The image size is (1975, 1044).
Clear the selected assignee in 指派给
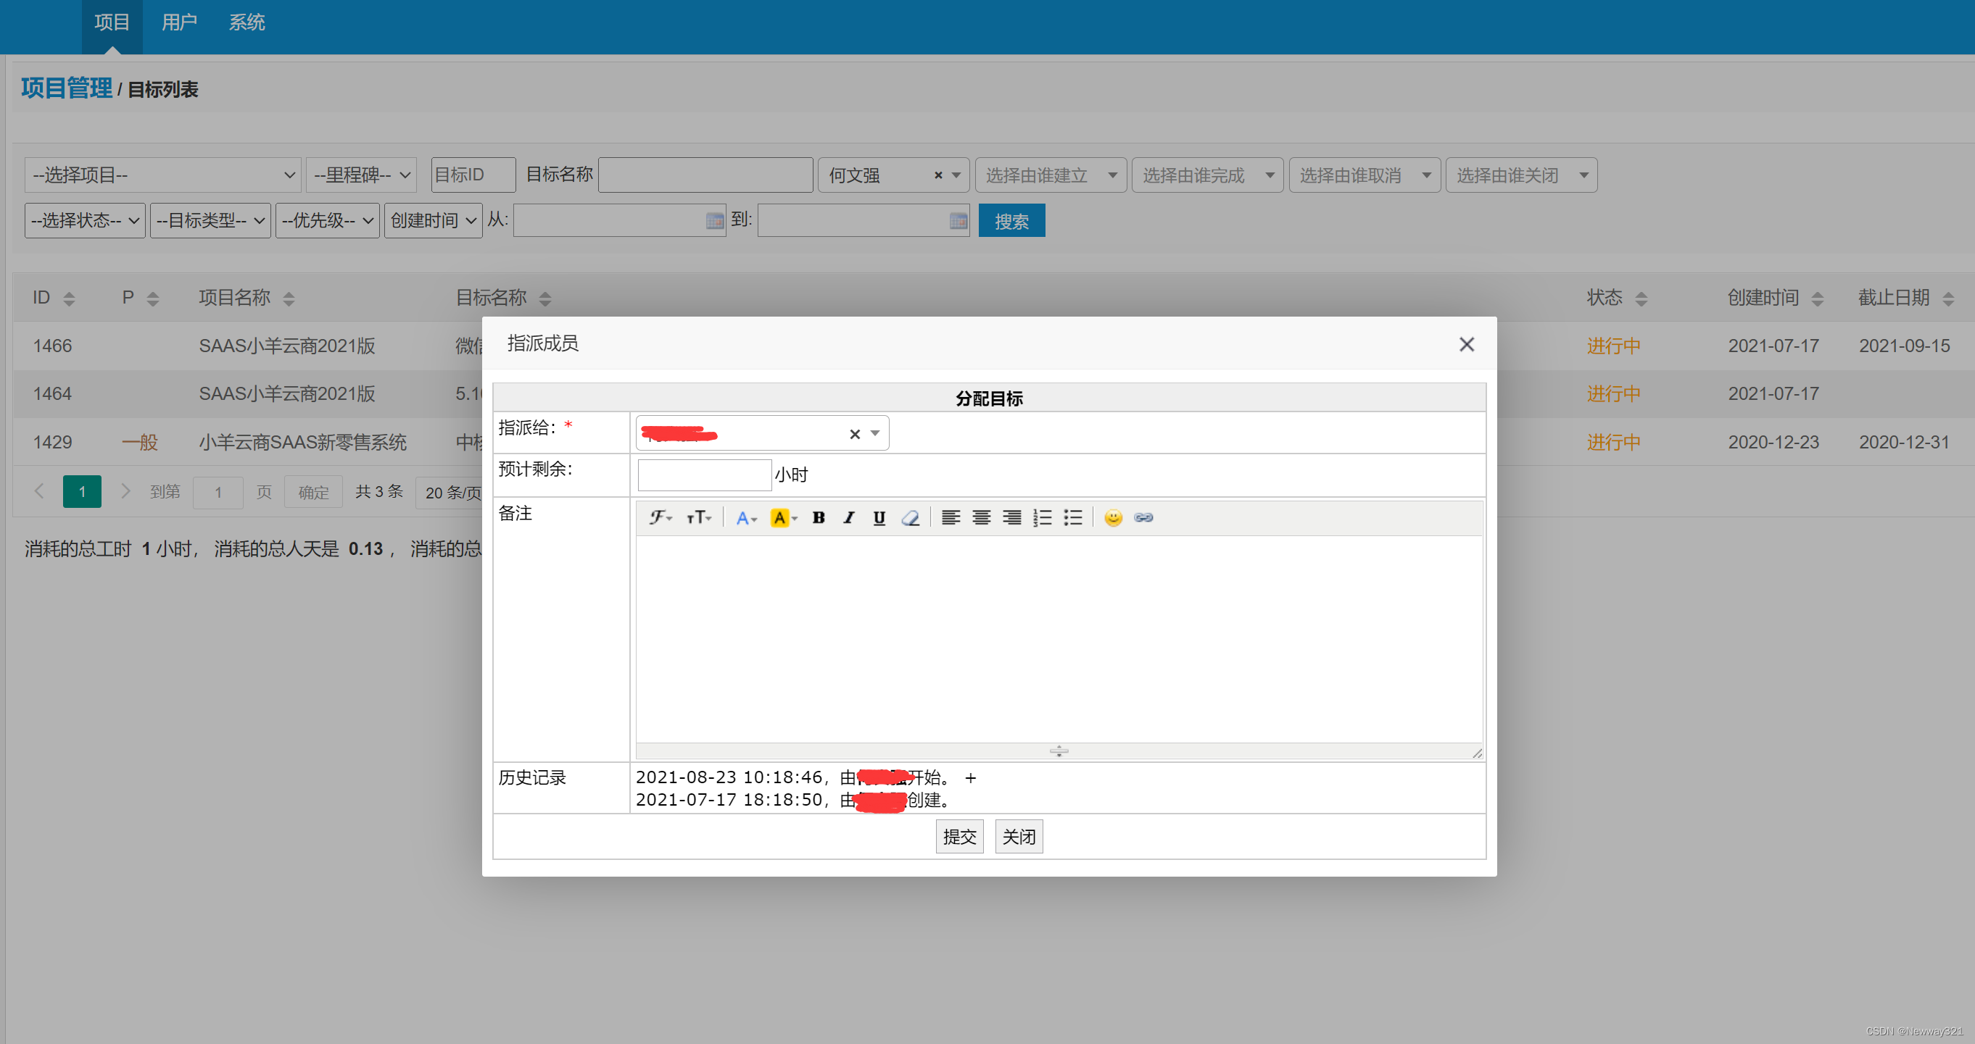click(855, 434)
